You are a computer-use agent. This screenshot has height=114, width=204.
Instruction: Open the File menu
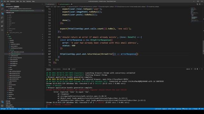[5, 1]
